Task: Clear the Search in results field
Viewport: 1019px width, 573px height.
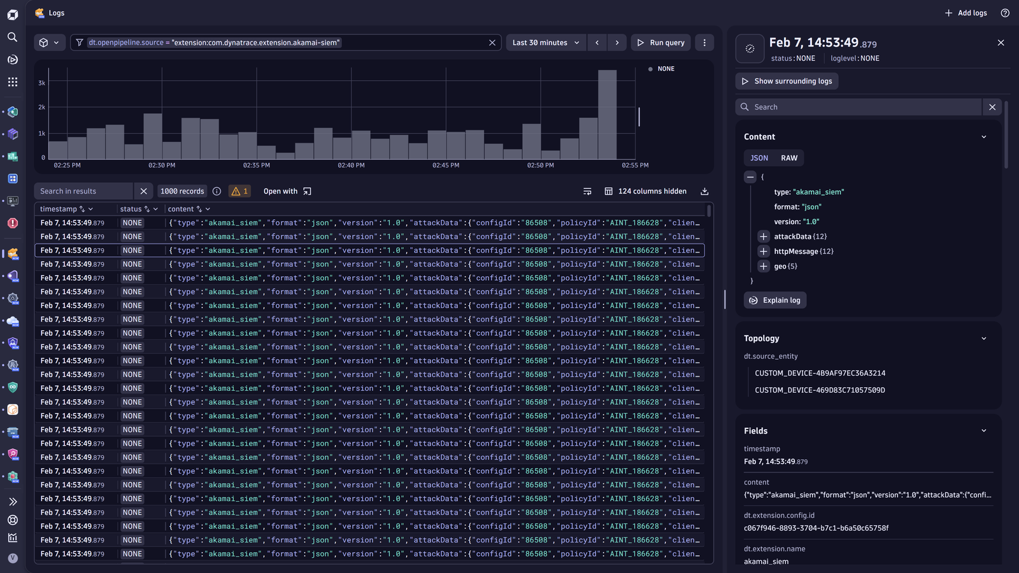Action: pyautogui.click(x=143, y=191)
